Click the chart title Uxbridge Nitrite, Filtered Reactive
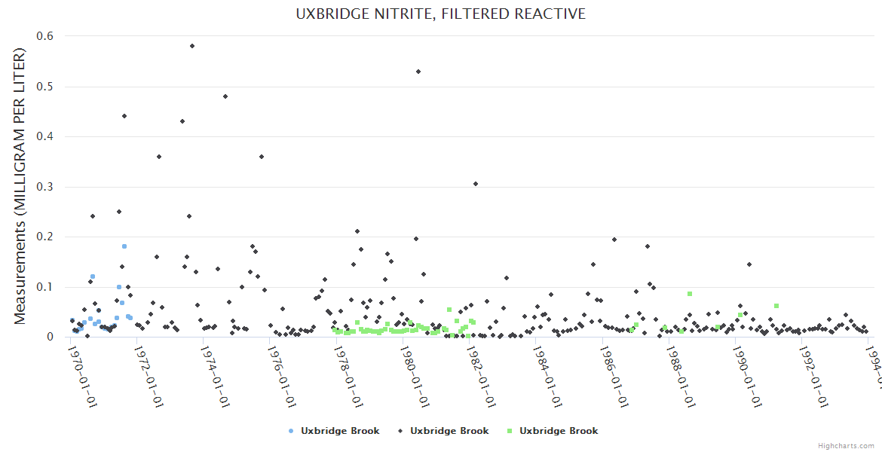The width and height of the screenshot is (882, 452). [440, 14]
